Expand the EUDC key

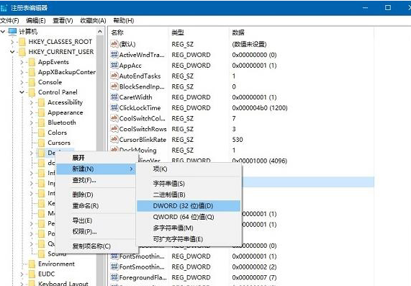[22, 274]
